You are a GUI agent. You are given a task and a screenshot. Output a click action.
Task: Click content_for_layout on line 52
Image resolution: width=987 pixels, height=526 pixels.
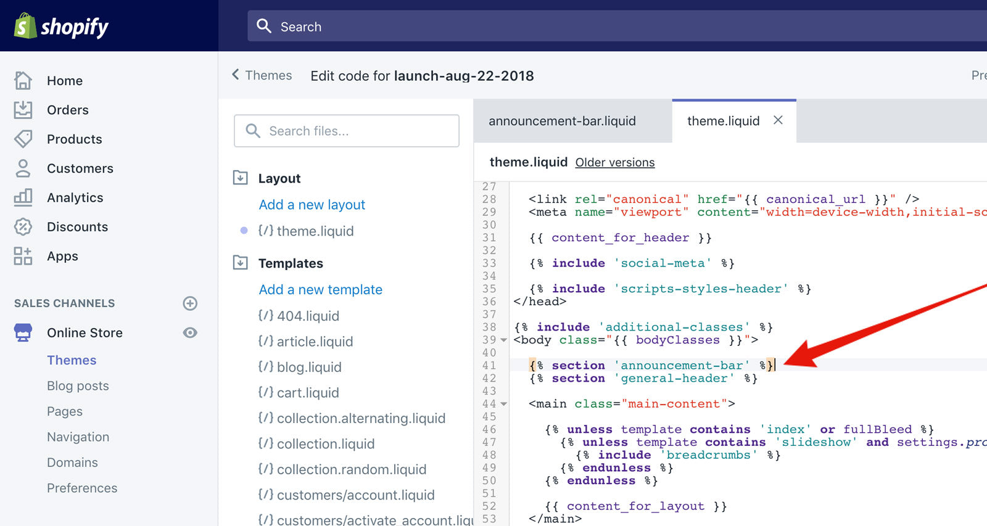(x=635, y=506)
